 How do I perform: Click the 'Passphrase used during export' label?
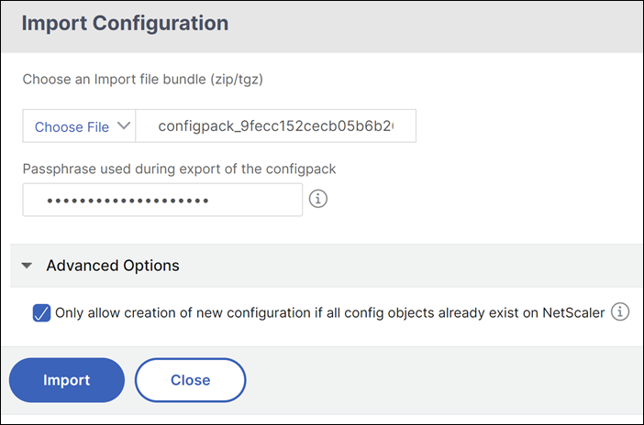179,169
